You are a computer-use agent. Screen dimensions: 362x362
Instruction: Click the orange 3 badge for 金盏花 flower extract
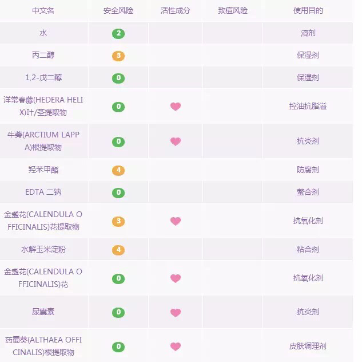[118, 222]
